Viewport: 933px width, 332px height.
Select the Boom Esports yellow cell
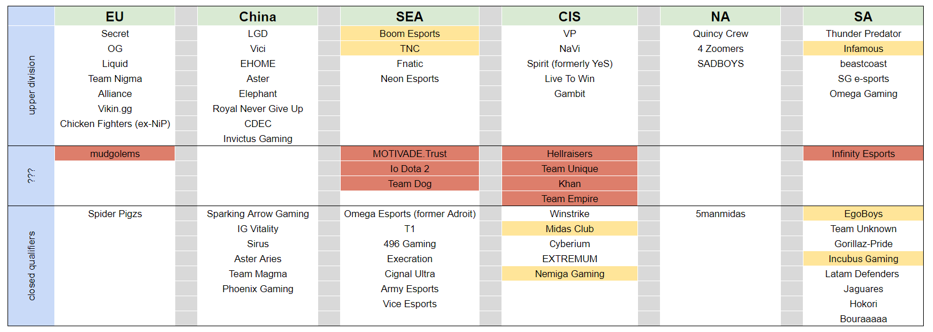(x=410, y=33)
